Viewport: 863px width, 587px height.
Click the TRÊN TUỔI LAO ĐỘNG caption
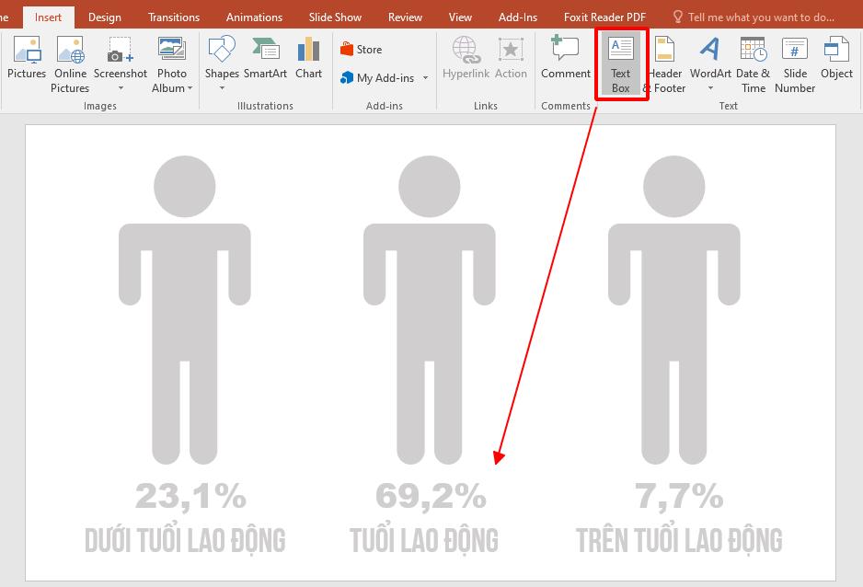point(679,539)
